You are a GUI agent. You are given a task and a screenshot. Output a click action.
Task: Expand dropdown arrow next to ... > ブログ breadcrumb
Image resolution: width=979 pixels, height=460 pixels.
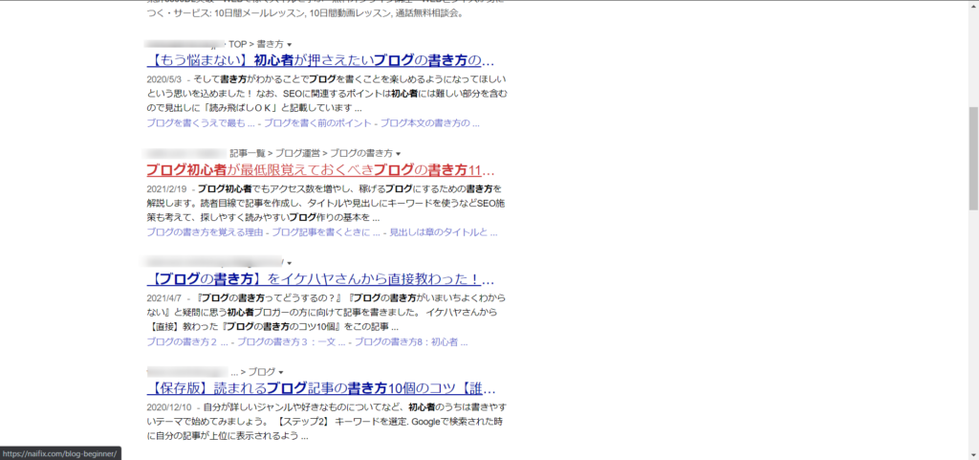click(281, 372)
